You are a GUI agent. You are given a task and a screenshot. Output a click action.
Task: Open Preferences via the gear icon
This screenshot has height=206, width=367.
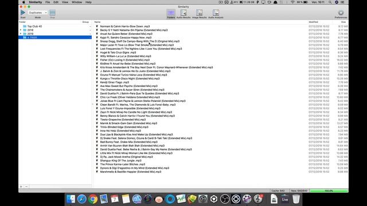[x=341, y=13]
